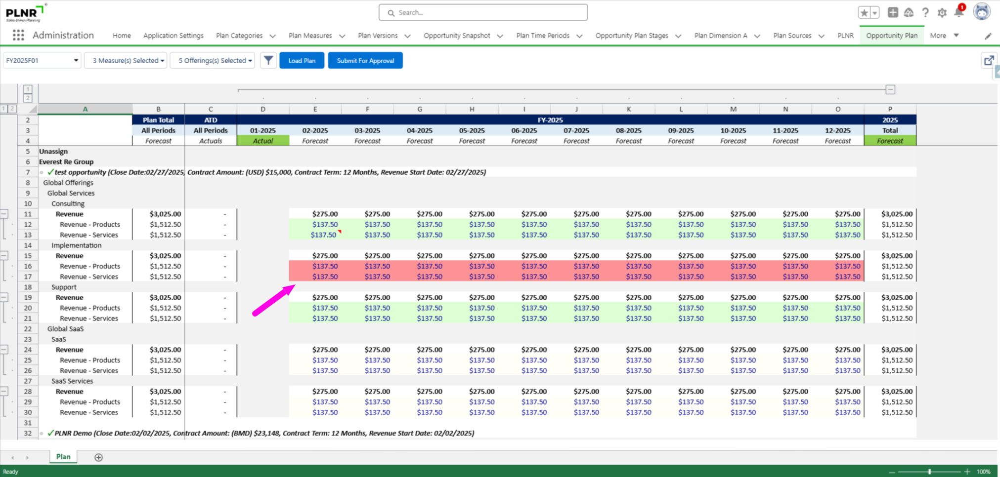Open the notifications bell
Screen dimensions: 1000x477
pyautogui.click(x=958, y=13)
